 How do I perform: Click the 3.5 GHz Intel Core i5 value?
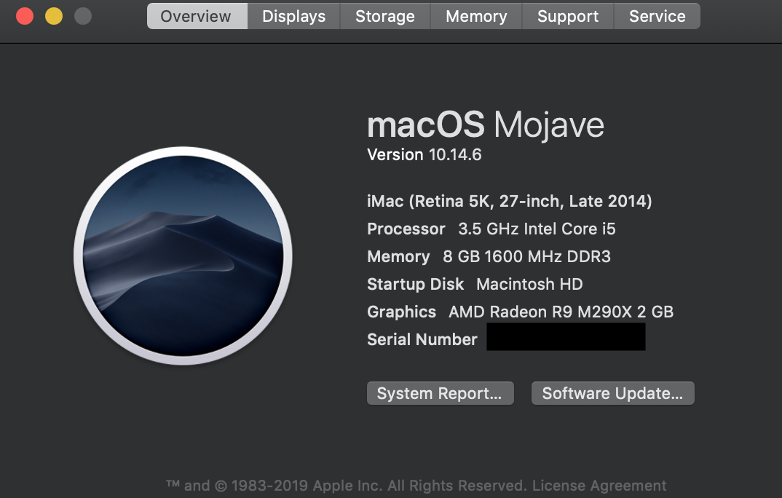pyautogui.click(x=537, y=229)
